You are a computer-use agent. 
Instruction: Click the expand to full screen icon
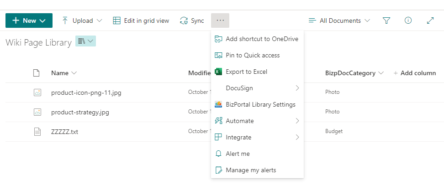pyautogui.click(x=430, y=21)
